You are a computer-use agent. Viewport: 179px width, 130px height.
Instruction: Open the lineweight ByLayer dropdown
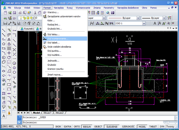click(164, 18)
